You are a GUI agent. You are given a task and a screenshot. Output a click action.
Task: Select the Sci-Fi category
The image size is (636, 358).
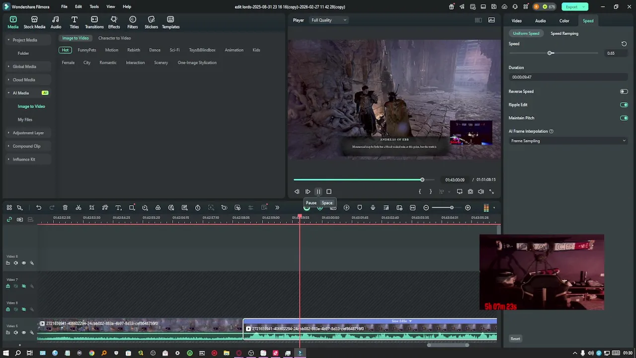point(174,50)
